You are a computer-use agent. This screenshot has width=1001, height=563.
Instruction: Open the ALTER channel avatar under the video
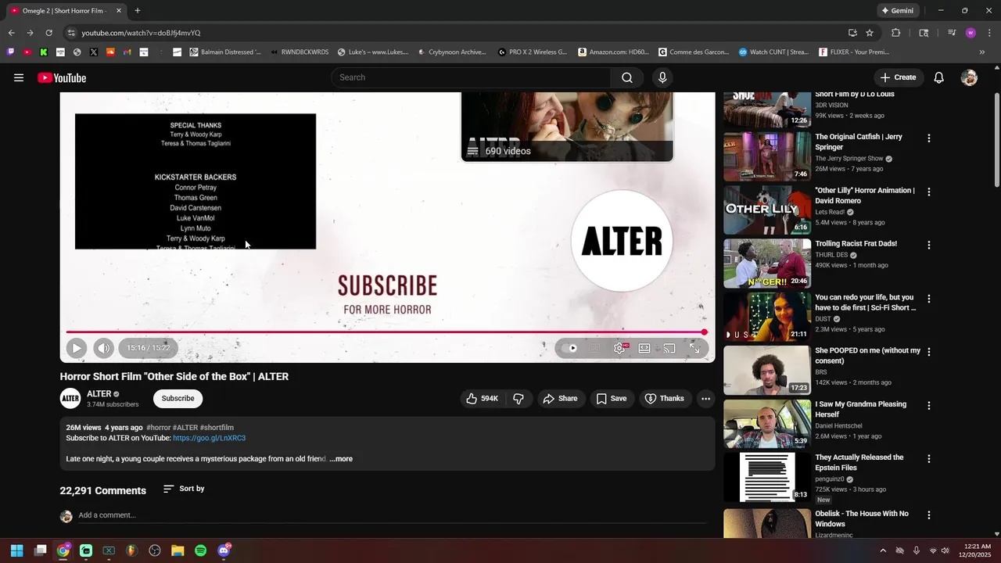point(70,399)
